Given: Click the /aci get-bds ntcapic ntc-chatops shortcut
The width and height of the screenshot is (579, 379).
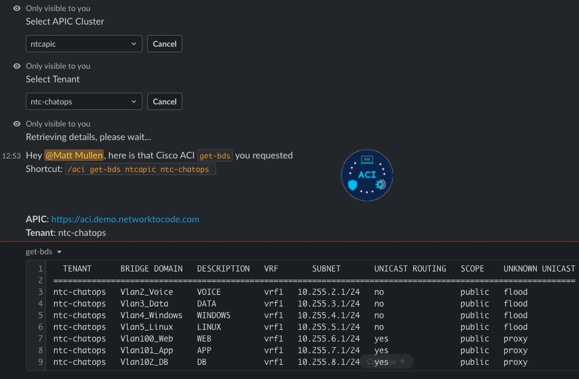Looking at the screenshot, I should [x=141, y=169].
